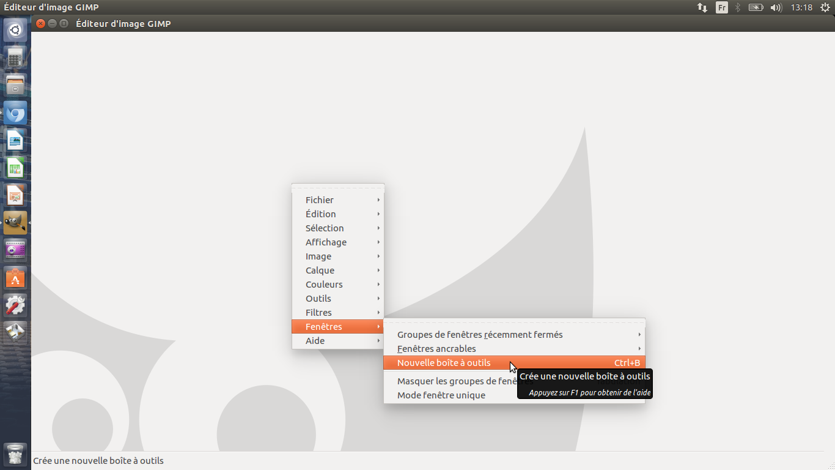Expand the Fenêtres ancrables submenu
This screenshot has height=470, width=835.
coord(515,349)
